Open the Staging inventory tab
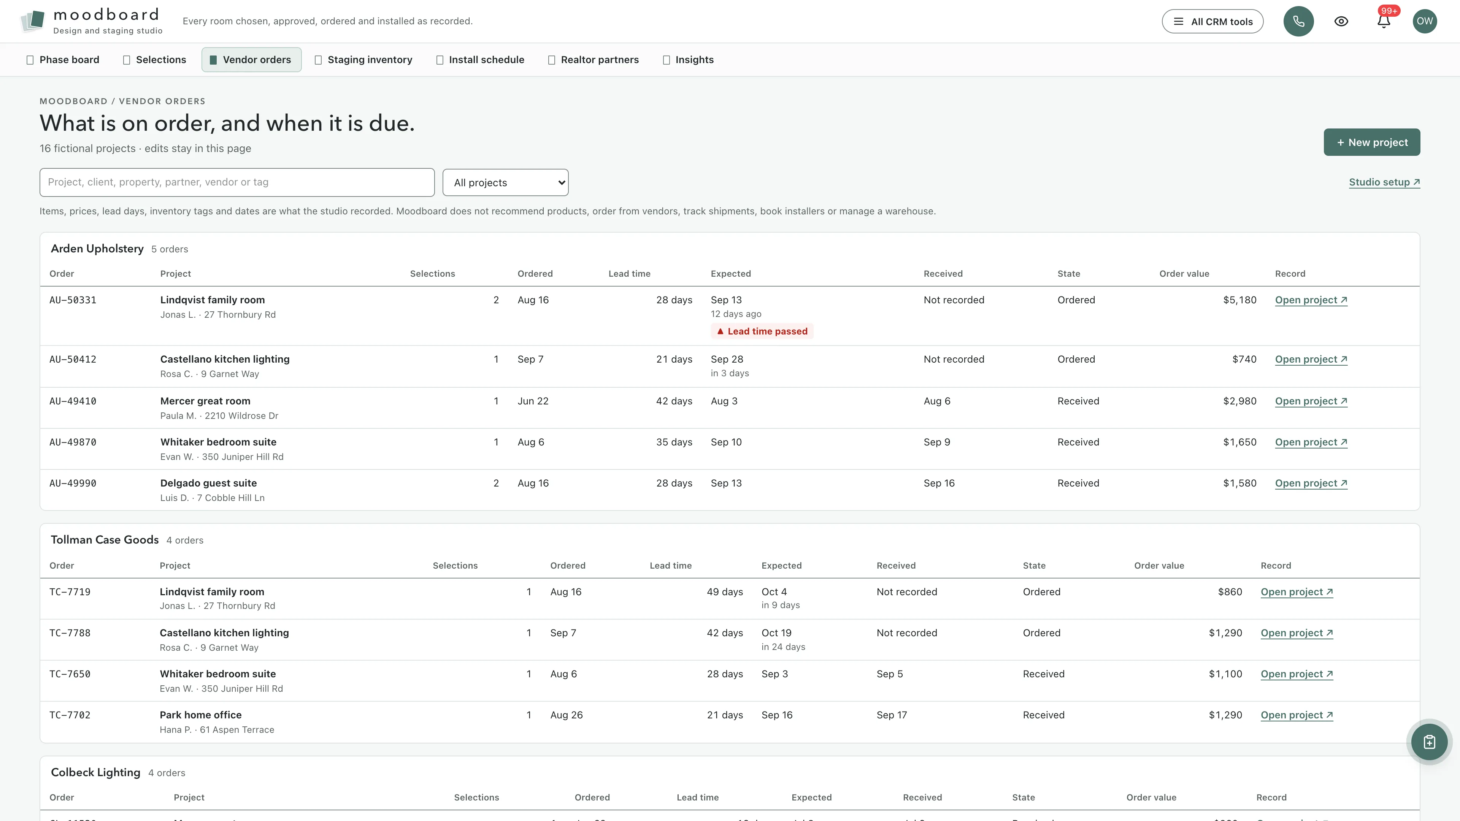Screen dimensions: 1460x821 [x=363, y=60]
